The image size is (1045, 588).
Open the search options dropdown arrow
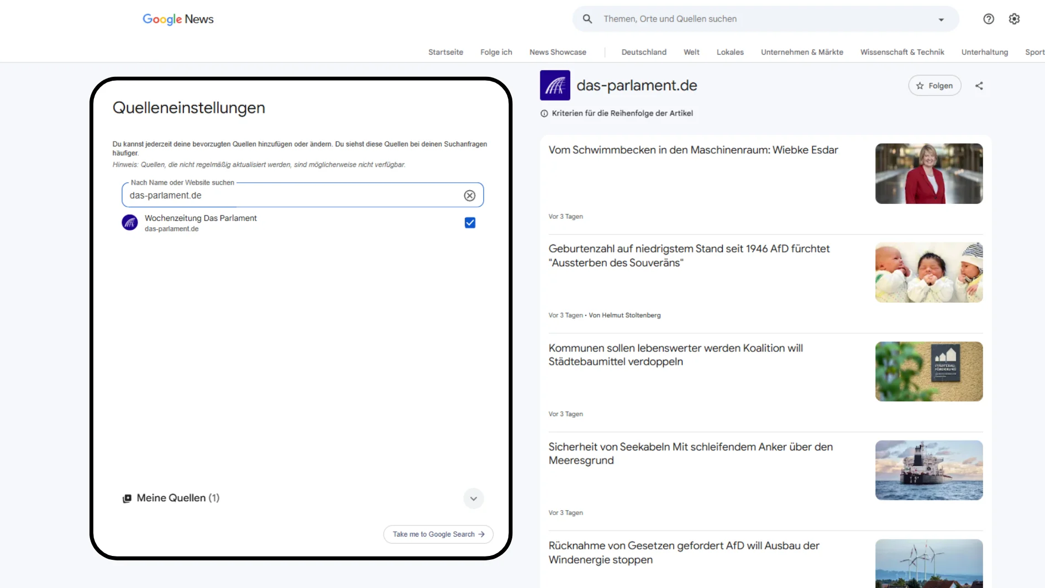point(941,19)
